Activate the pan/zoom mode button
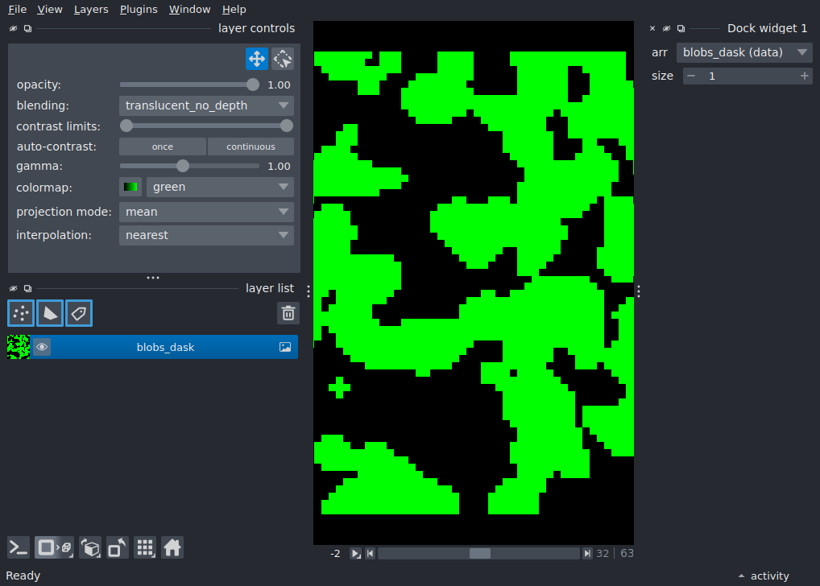This screenshot has height=586, width=820. (x=257, y=59)
